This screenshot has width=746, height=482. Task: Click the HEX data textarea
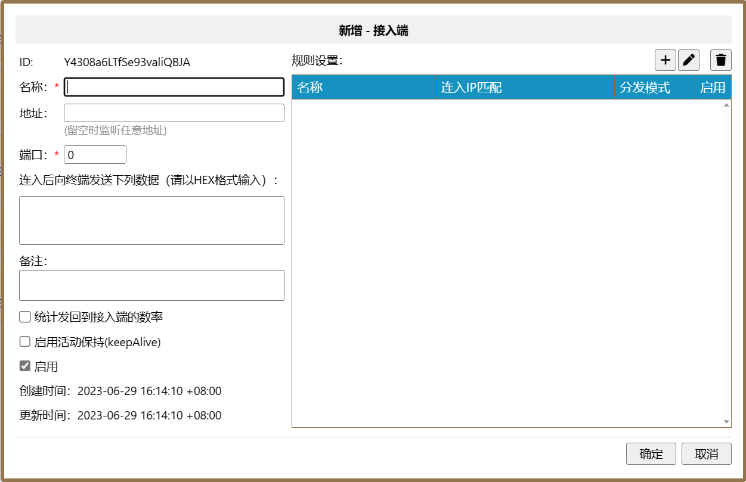(x=151, y=220)
